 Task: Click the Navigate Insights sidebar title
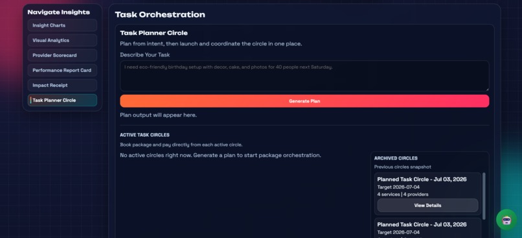(x=58, y=12)
